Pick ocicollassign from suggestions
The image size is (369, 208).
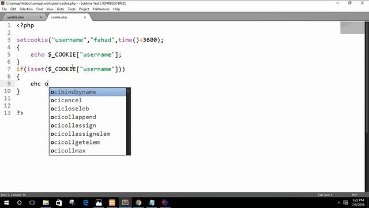(88, 125)
